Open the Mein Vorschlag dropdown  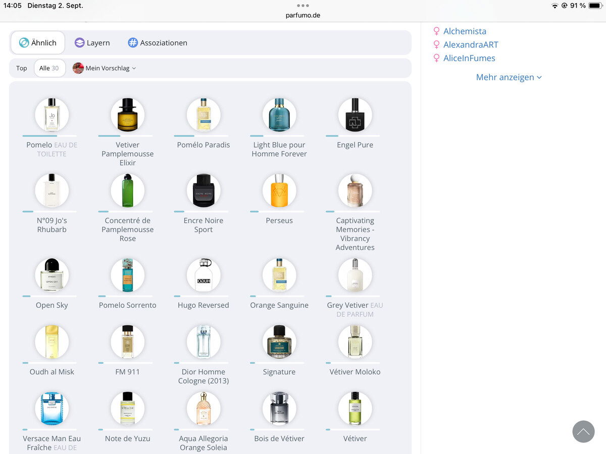[x=105, y=68]
